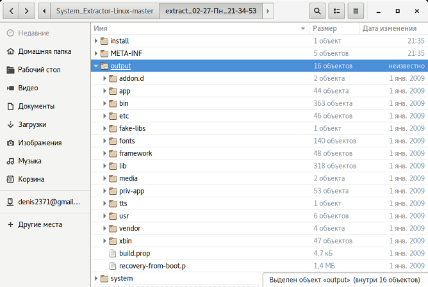Screen dimensions: 428x287
Task: Sort by the Дата изменения column header
Action: pyautogui.click(x=393, y=28)
